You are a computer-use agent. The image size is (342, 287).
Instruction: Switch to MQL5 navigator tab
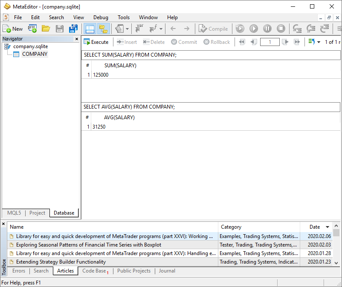(x=14, y=213)
